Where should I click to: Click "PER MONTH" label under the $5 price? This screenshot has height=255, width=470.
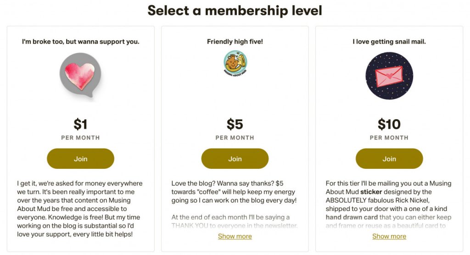tap(235, 138)
